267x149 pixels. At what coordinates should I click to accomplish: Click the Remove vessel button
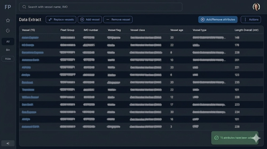coord(118,19)
